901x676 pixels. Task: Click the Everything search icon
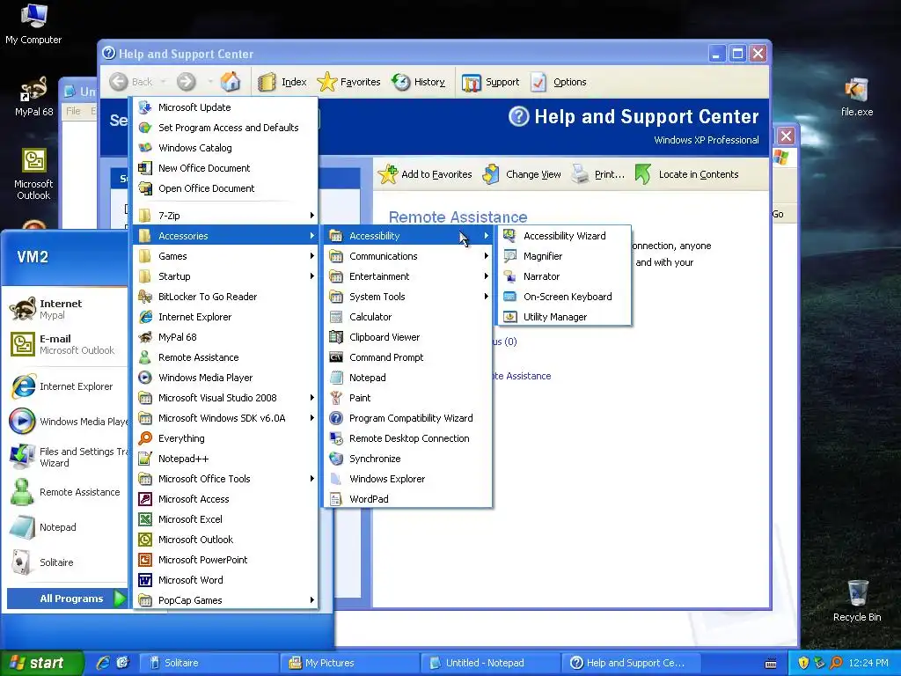point(145,438)
